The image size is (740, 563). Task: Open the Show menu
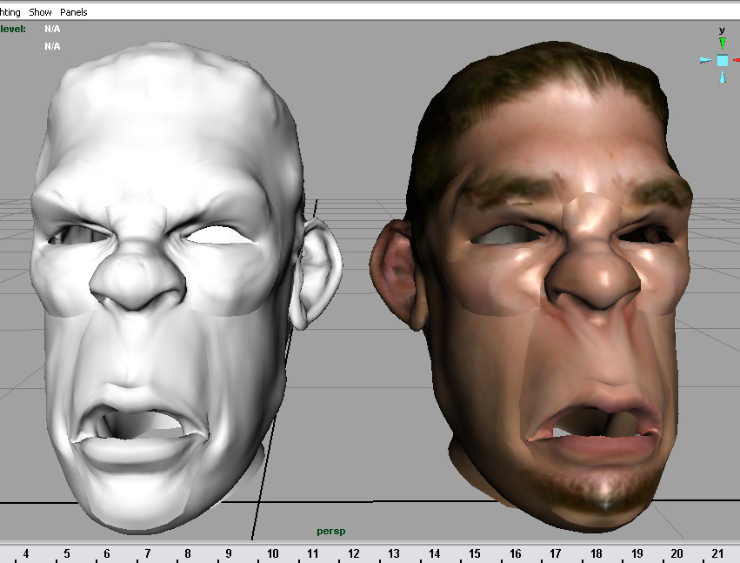40,12
